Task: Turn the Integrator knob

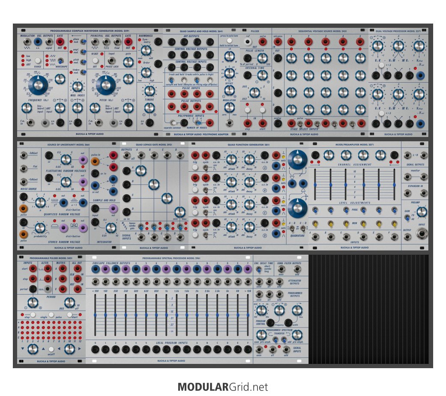Action: click(x=111, y=227)
